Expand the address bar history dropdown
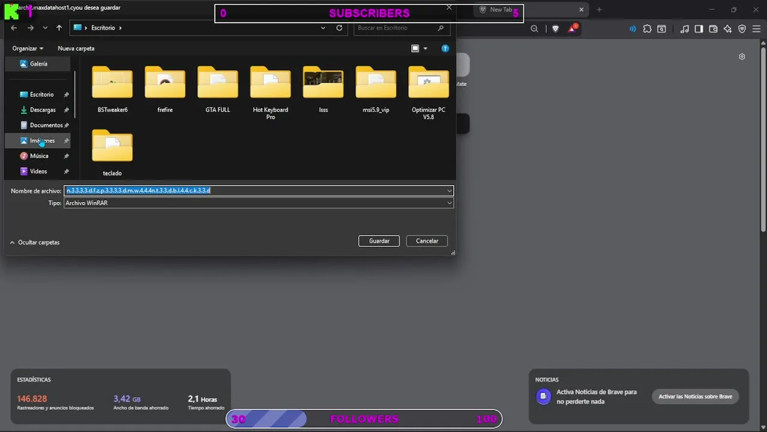Screen dimensions: 767x432 323,28
